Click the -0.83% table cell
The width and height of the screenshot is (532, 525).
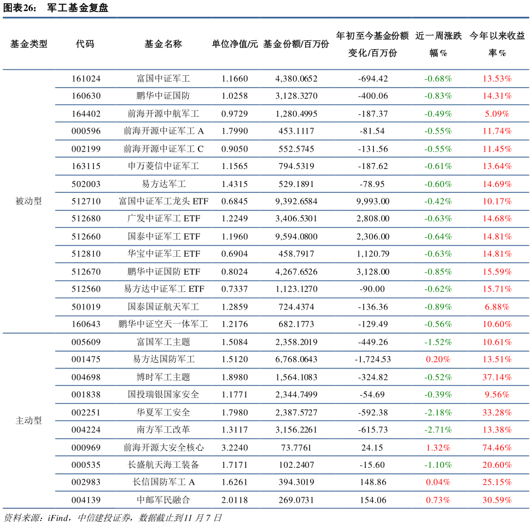(x=438, y=96)
